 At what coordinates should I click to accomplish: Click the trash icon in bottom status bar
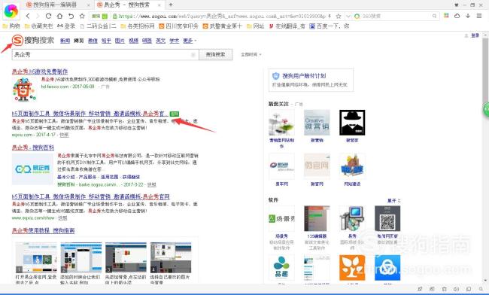pos(444,289)
